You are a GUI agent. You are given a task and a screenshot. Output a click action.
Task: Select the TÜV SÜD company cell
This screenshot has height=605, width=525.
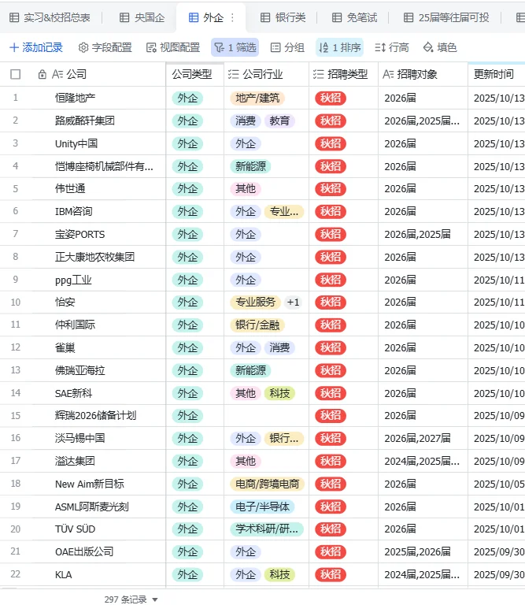98,529
